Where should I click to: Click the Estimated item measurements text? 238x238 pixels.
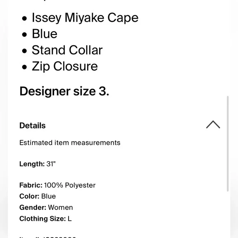[70, 143]
